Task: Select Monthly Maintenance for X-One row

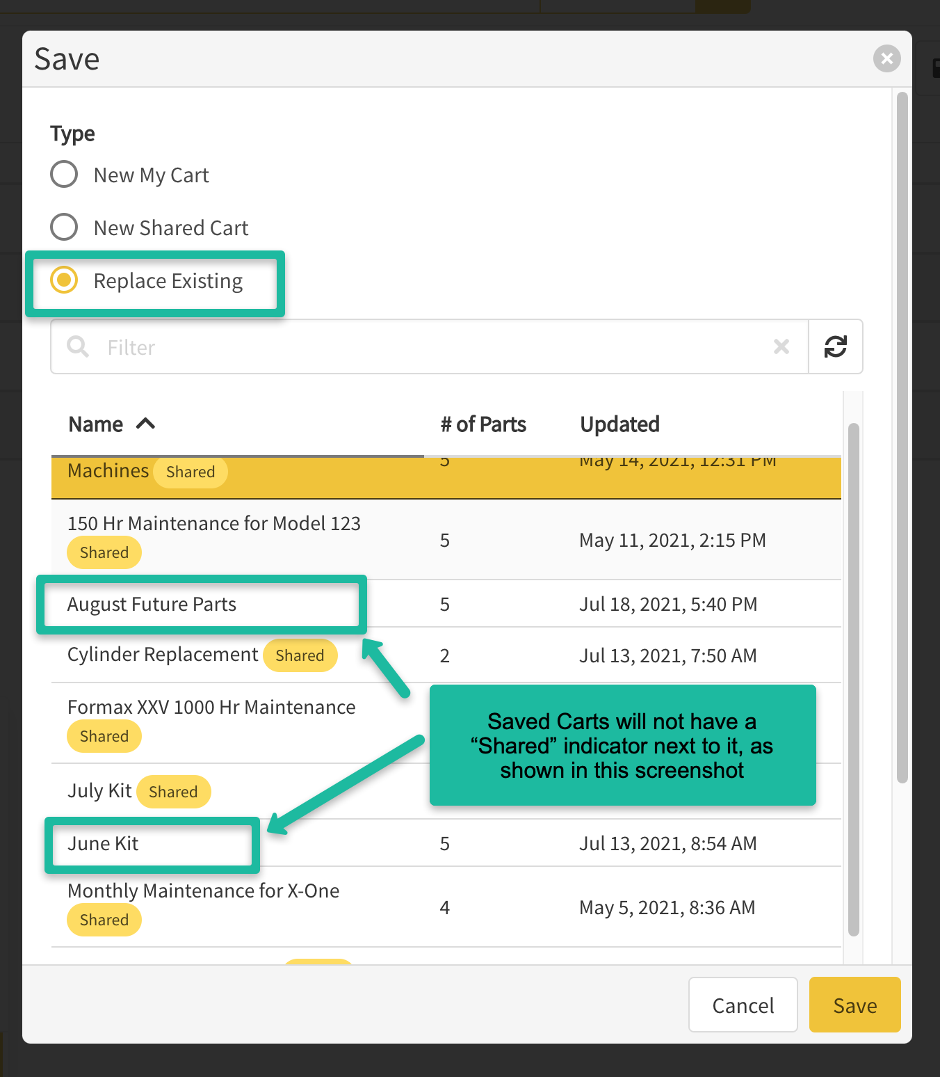Action: point(203,891)
